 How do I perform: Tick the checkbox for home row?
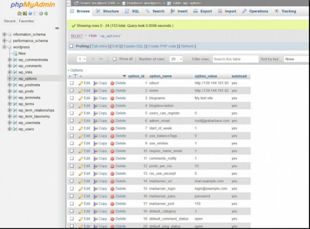click(72, 91)
